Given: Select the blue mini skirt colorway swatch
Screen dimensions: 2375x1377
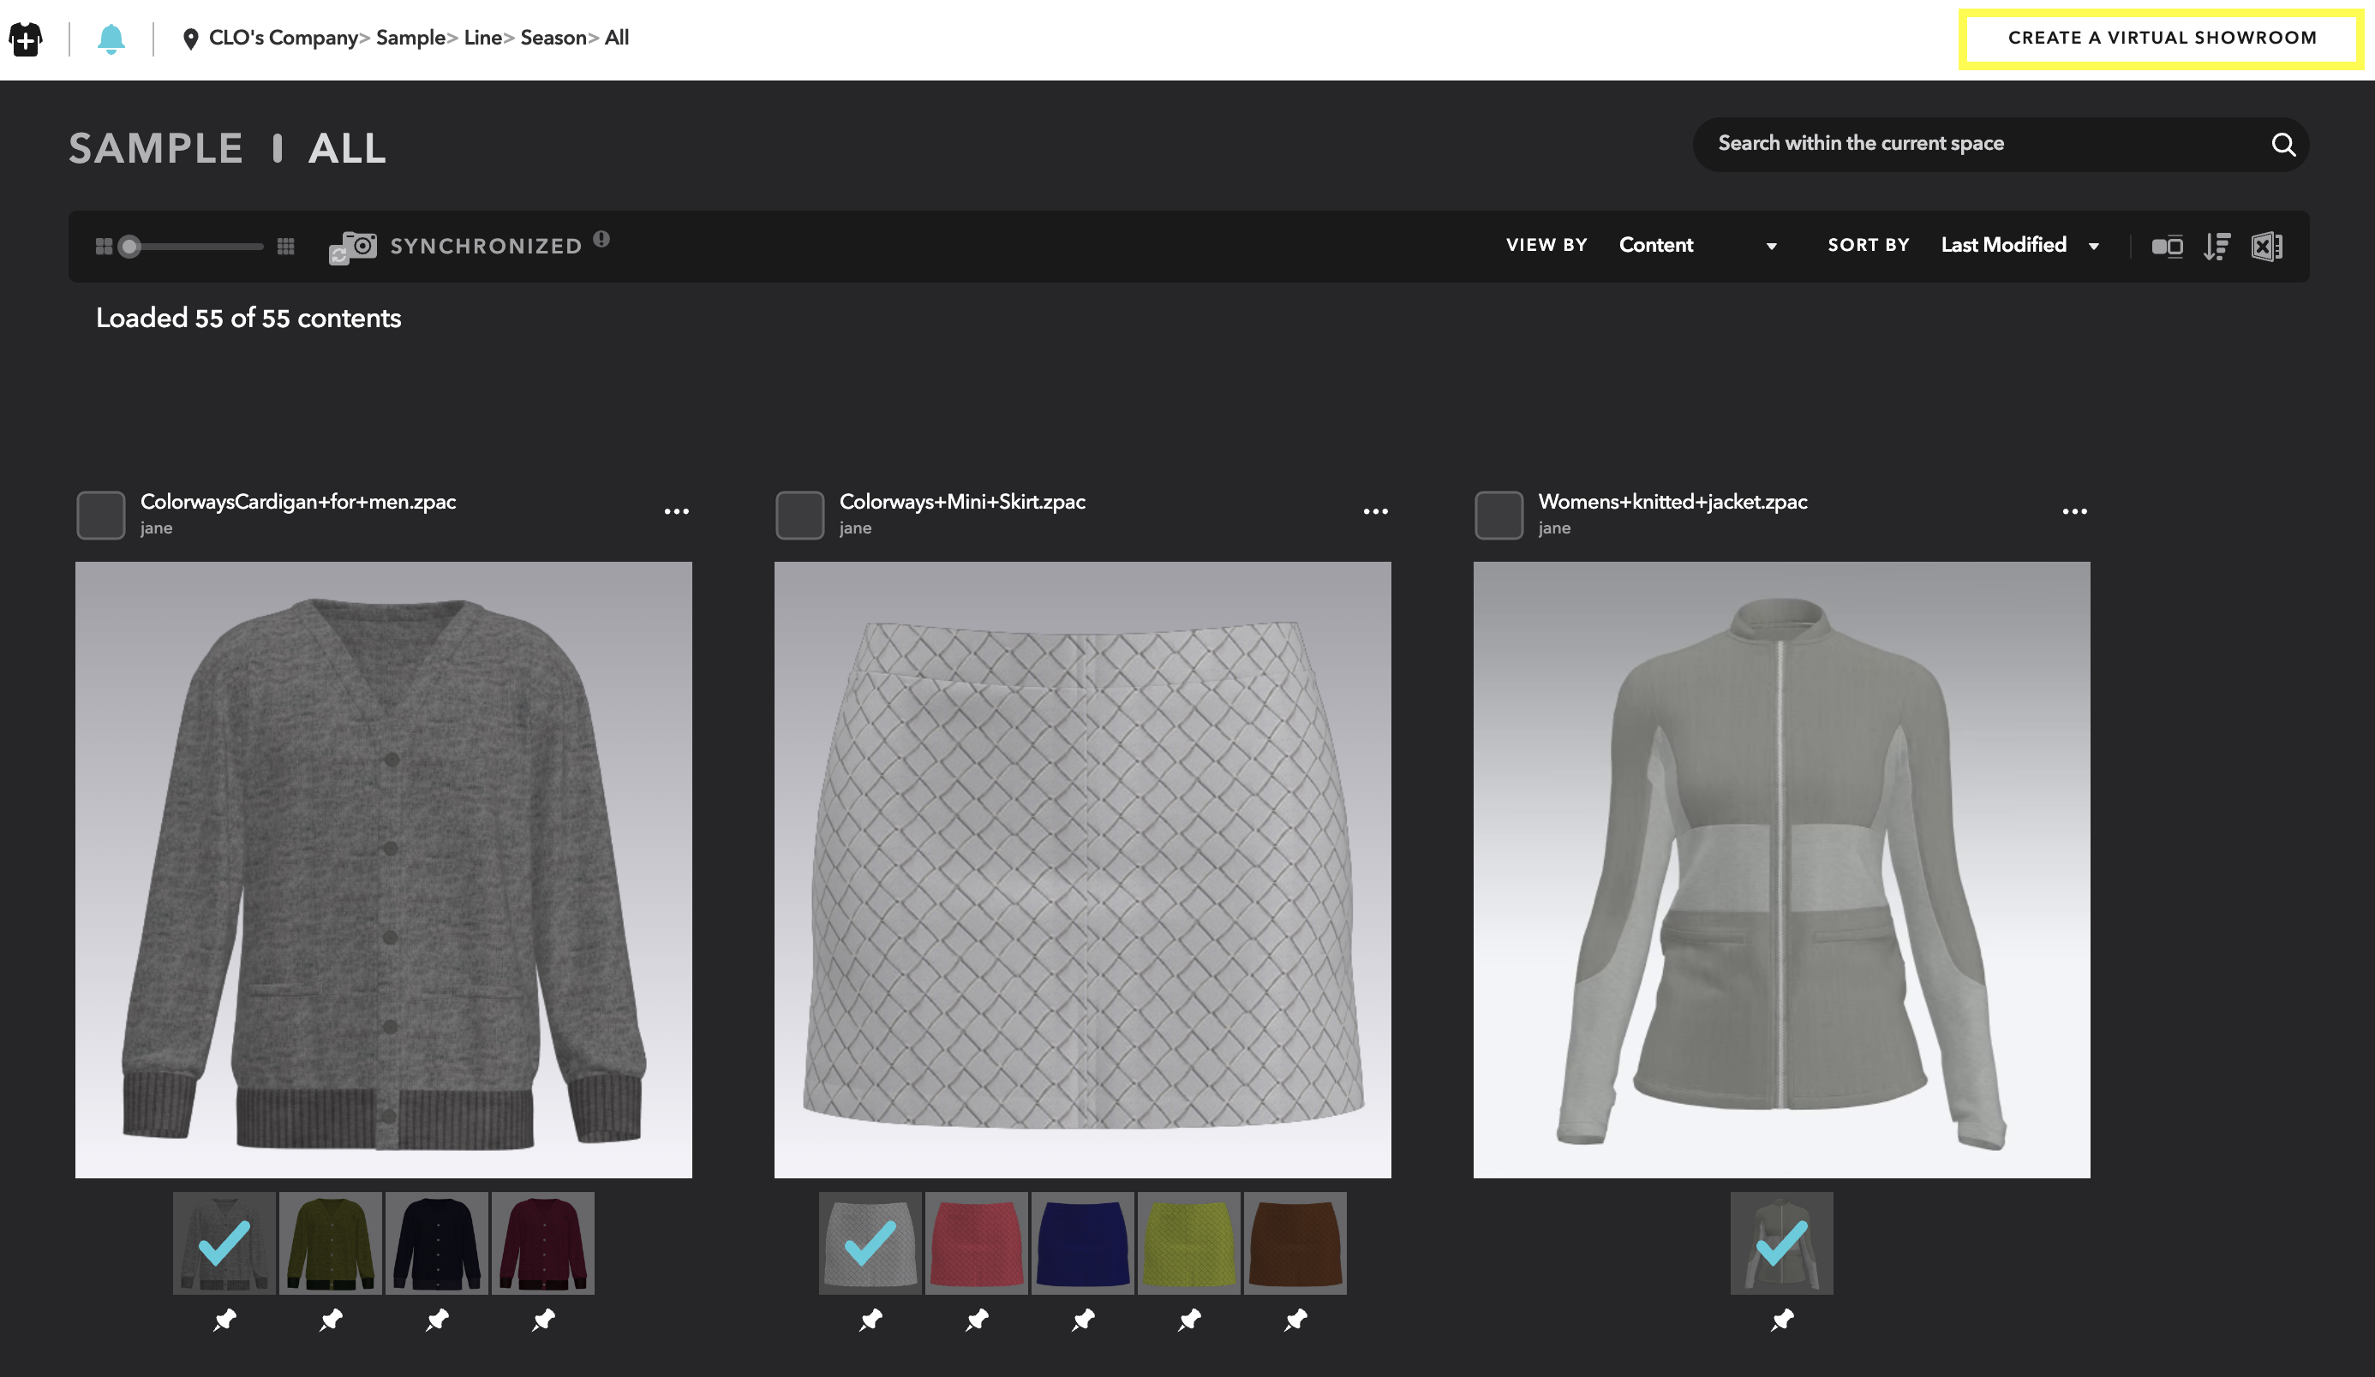Looking at the screenshot, I should (x=1083, y=1243).
